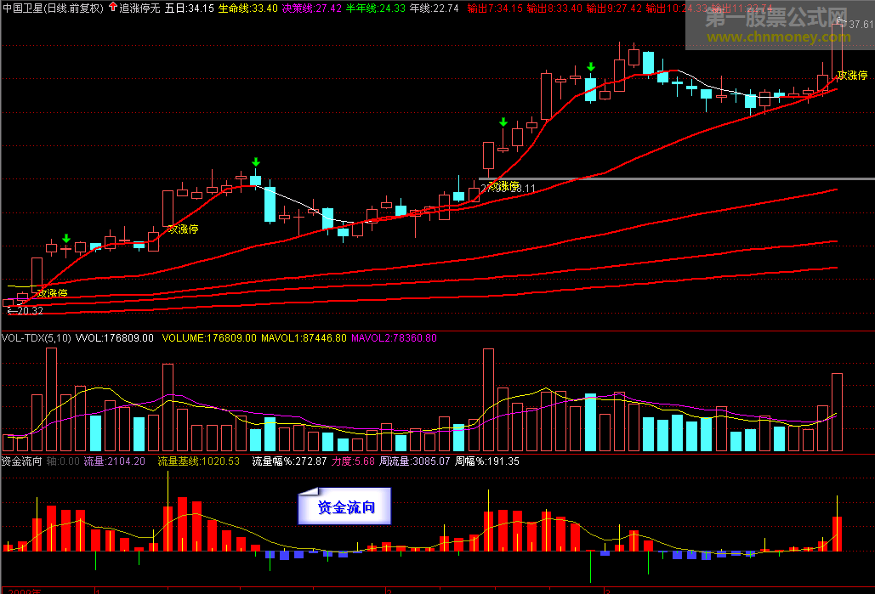Click the 流量基线:1020.53 value

point(198,461)
